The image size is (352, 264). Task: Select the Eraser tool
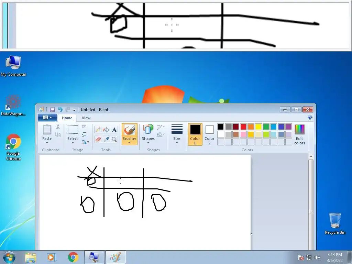point(98,140)
